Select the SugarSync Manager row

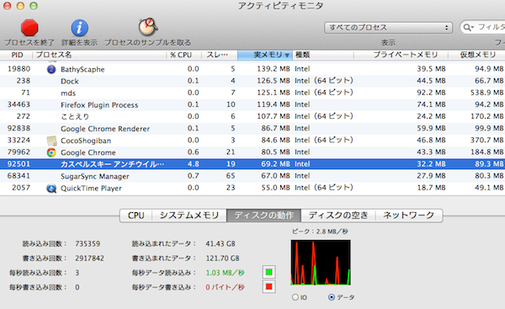252,176
